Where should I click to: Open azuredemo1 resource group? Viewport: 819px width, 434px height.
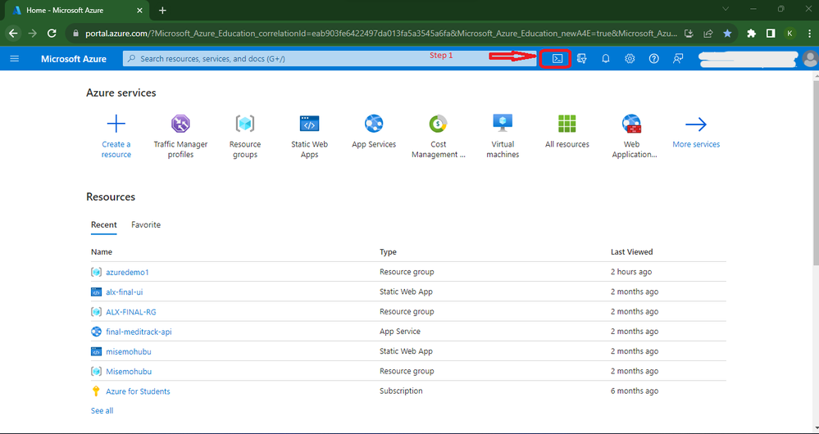tap(127, 272)
